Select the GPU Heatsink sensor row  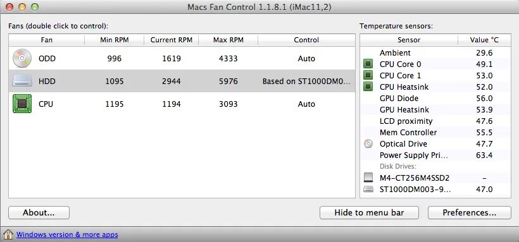click(x=435, y=110)
